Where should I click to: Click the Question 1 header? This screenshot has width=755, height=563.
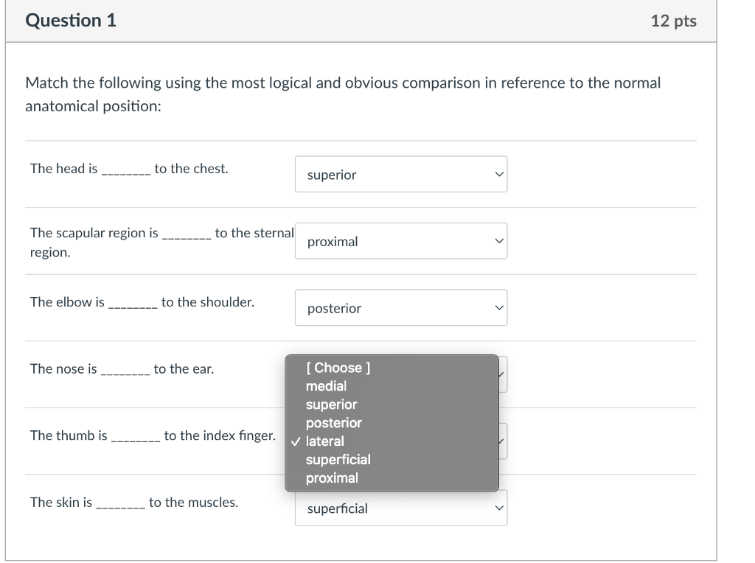tap(71, 21)
